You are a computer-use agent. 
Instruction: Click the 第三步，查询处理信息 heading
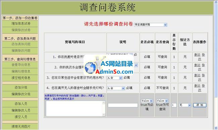(20, 59)
